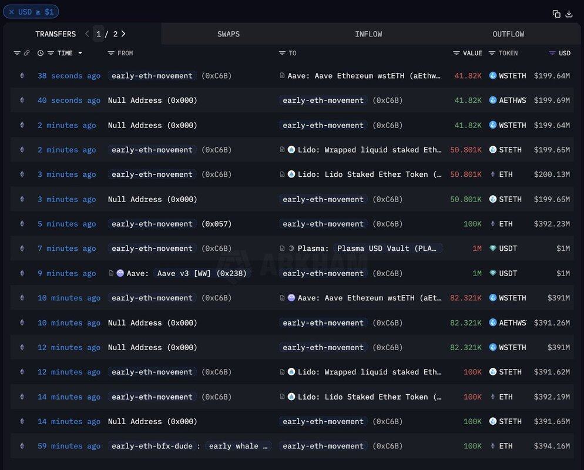The image size is (584, 470).
Task: Click page indicator 1 / 2
Action: tap(107, 34)
